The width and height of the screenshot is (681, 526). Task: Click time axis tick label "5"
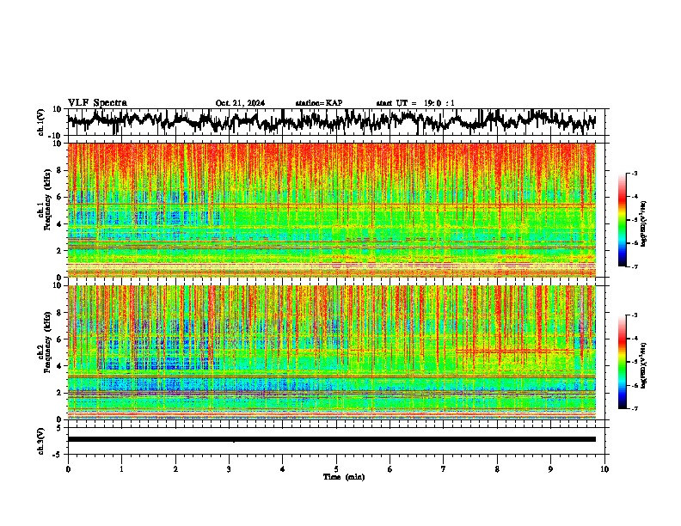336,469
